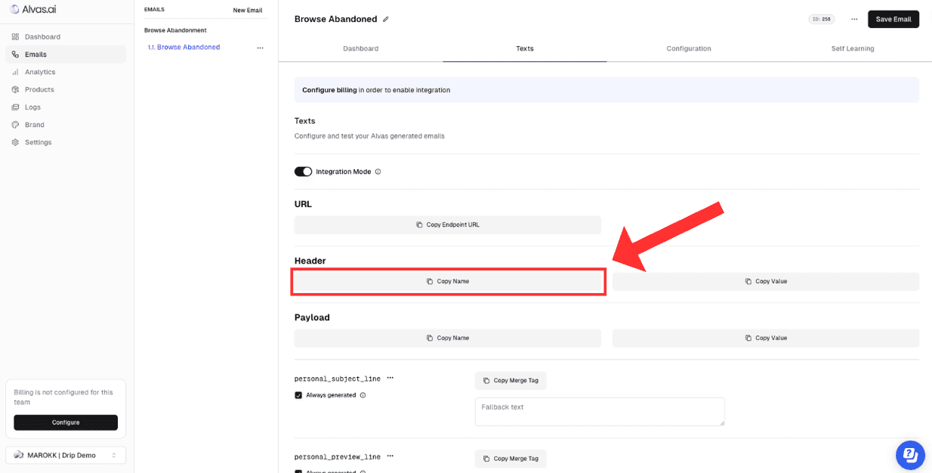Click the Configure billing link in banner

coord(329,90)
